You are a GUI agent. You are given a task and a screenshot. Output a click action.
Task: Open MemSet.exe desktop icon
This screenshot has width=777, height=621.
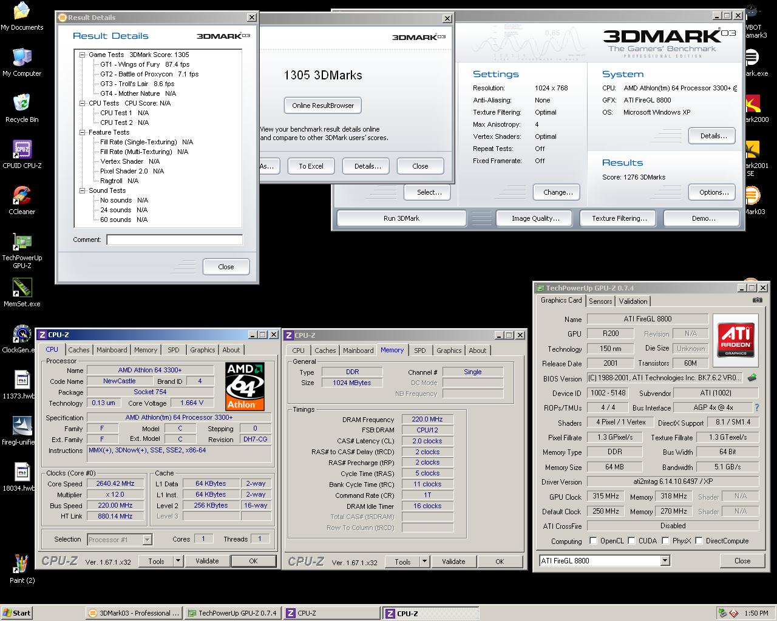22,292
